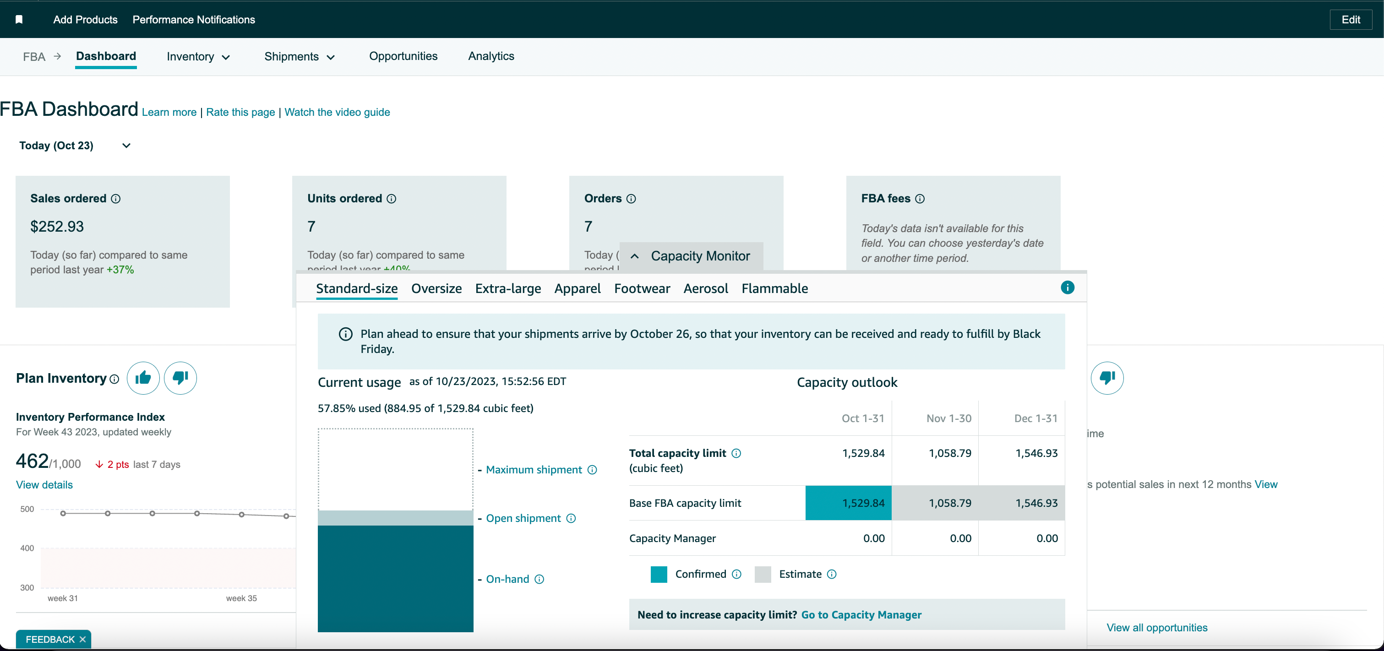Image resolution: width=1384 pixels, height=651 pixels.
Task: Click Estimate legend info icon
Action: pyautogui.click(x=832, y=574)
